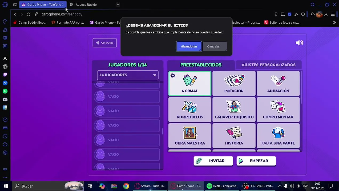The image size is (339, 191).
Task: Click the players list scrollbar
Action: tap(162, 131)
